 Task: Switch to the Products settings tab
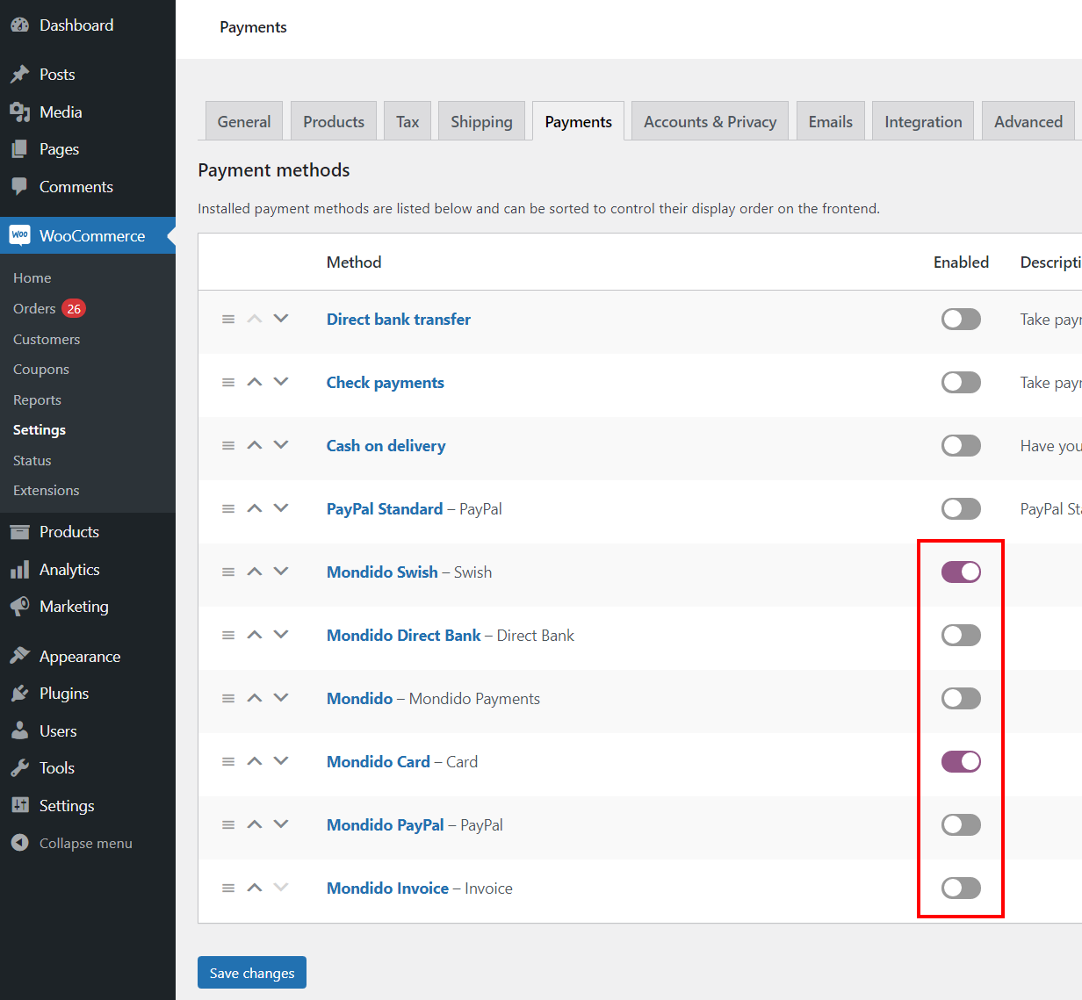tap(334, 121)
